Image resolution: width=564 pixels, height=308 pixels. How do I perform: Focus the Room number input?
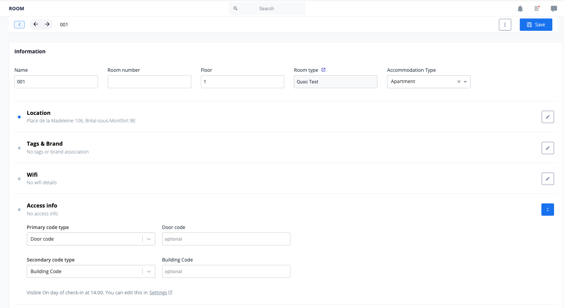tap(149, 82)
